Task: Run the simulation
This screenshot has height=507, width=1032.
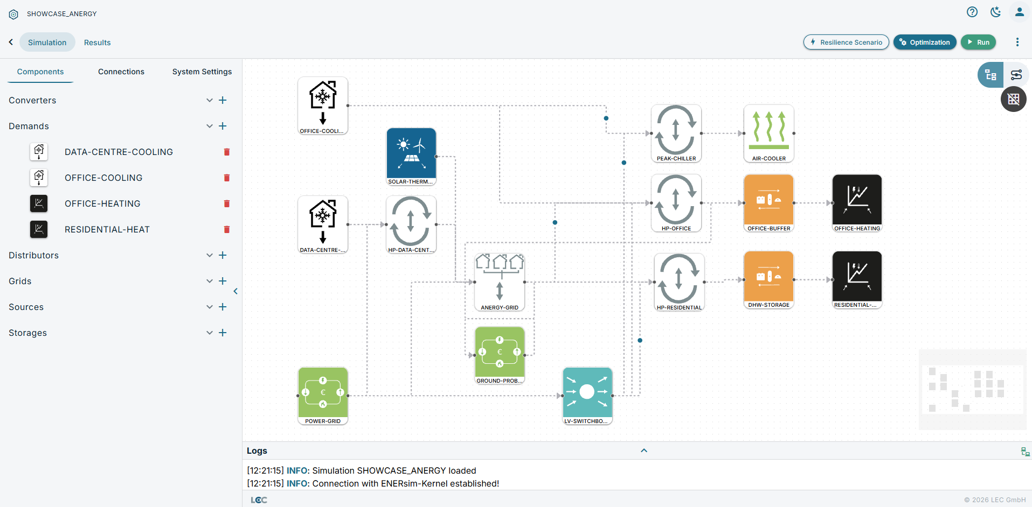Action: point(979,42)
